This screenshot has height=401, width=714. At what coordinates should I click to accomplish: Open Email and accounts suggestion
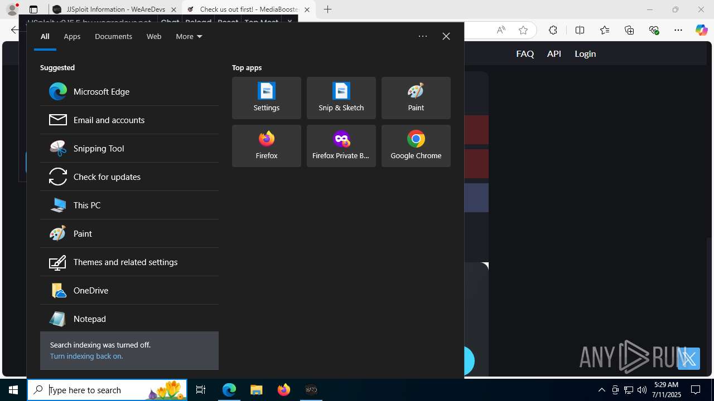(x=129, y=120)
